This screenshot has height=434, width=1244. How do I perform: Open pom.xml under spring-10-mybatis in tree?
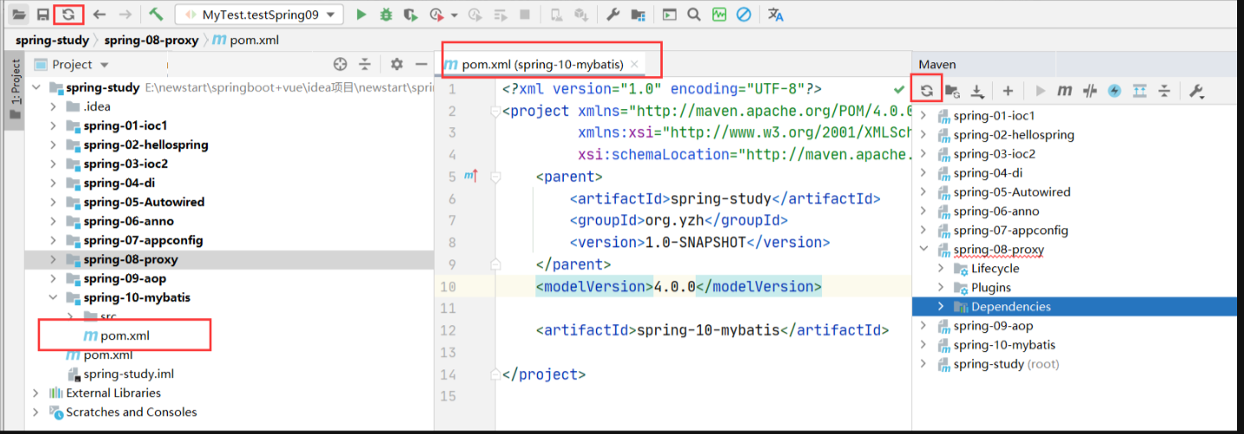coord(125,335)
